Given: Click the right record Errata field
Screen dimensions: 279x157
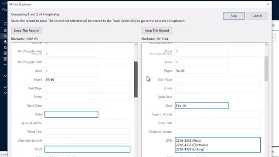Looking at the screenshot, I should coord(218,88).
